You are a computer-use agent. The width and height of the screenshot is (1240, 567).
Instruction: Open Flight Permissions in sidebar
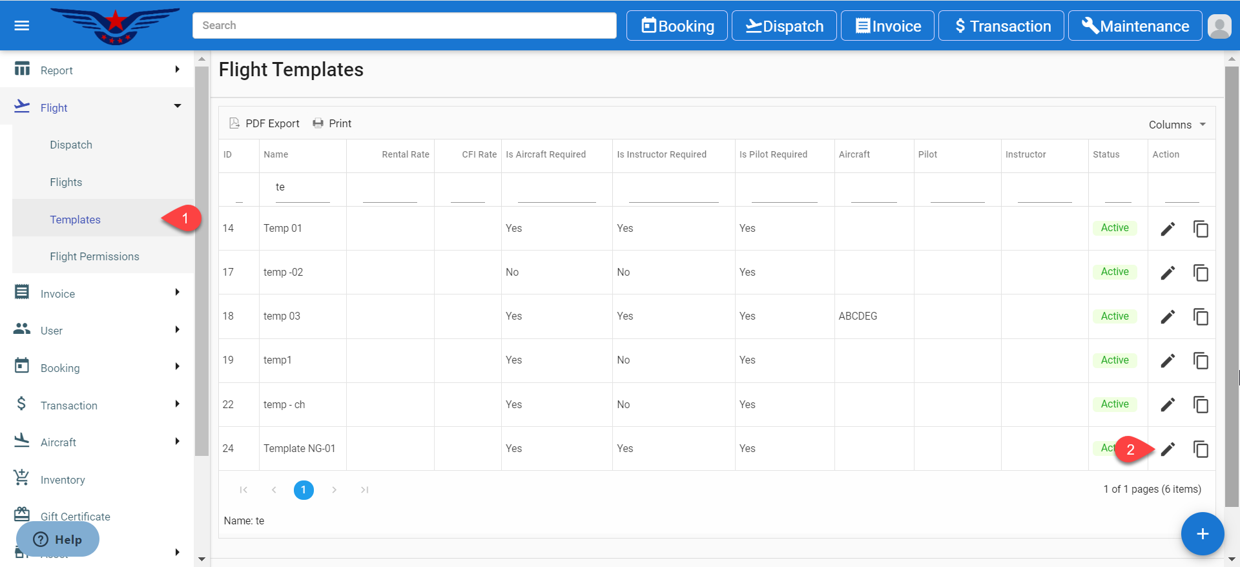94,256
